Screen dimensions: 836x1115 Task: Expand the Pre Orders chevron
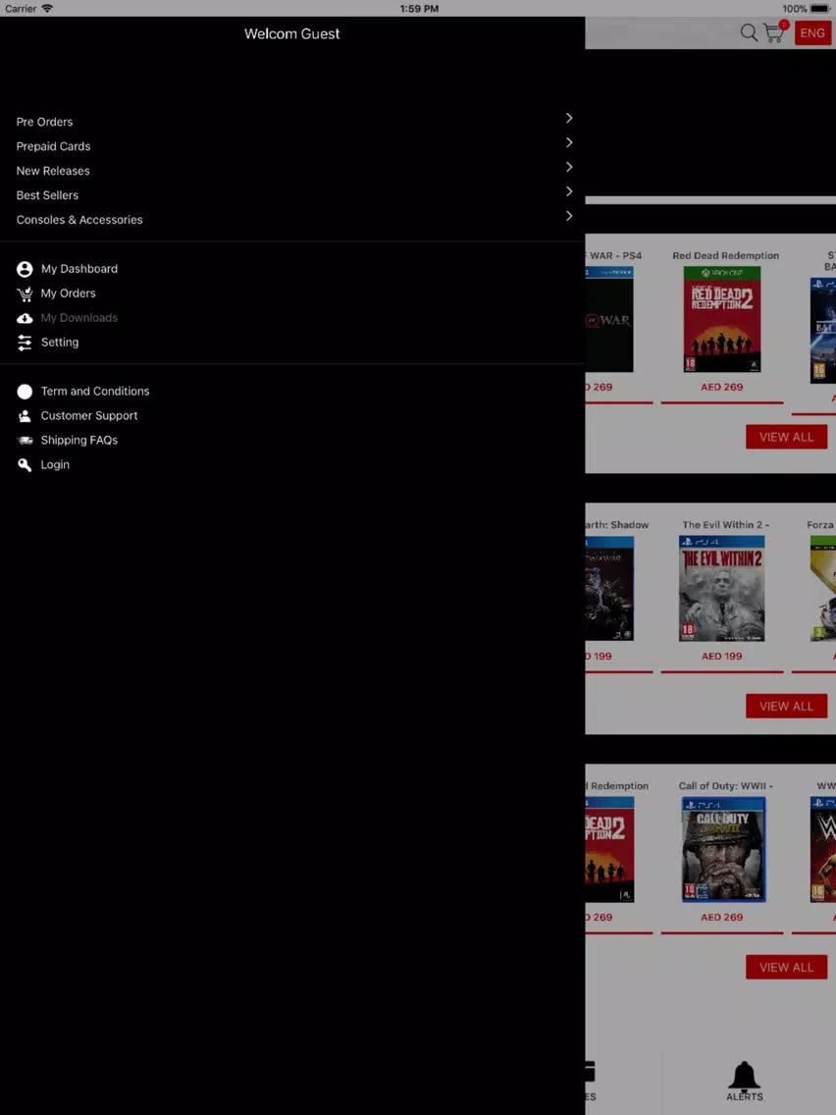569,118
